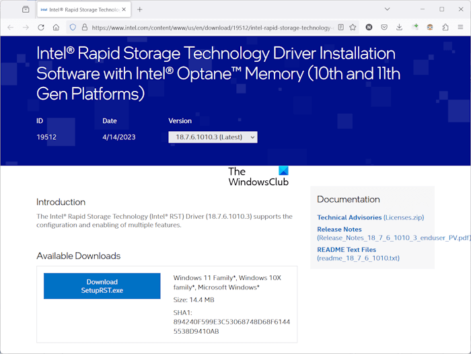Click the Available Downloads heading
This screenshot has height=354, width=471.
(x=79, y=256)
